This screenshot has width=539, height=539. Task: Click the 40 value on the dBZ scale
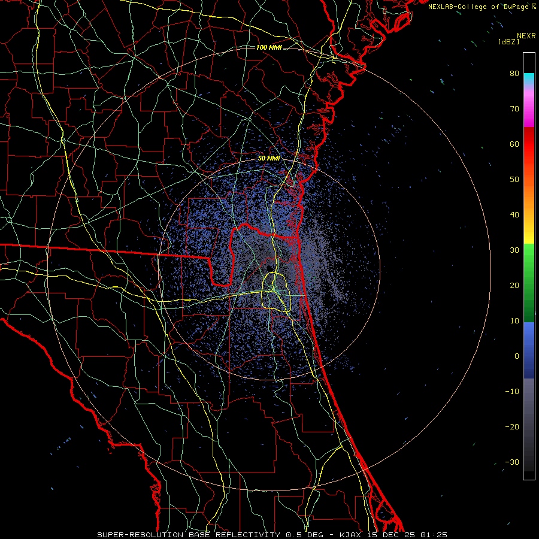pos(514,215)
